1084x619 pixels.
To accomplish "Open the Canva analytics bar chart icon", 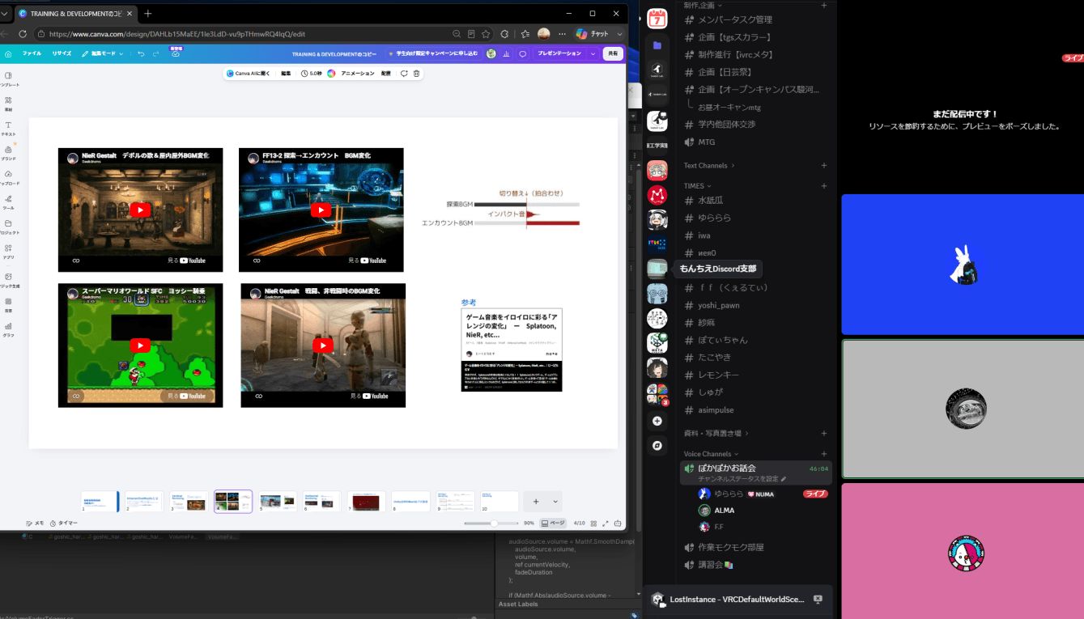I will click(x=507, y=53).
